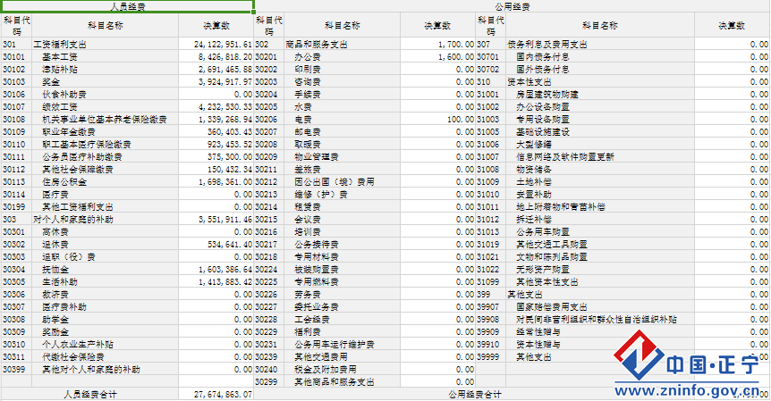The width and height of the screenshot is (771, 401).
Task: Click the 电费 cell
Action: pyautogui.click(x=343, y=120)
